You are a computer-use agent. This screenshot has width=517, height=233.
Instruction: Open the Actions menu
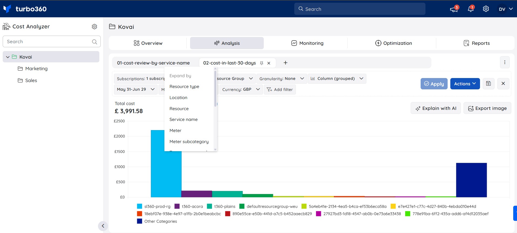pyautogui.click(x=465, y=84)
